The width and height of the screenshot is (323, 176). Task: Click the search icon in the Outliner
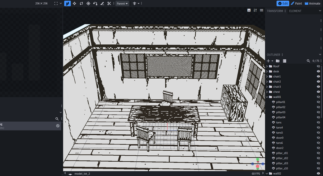click(308, 61)
